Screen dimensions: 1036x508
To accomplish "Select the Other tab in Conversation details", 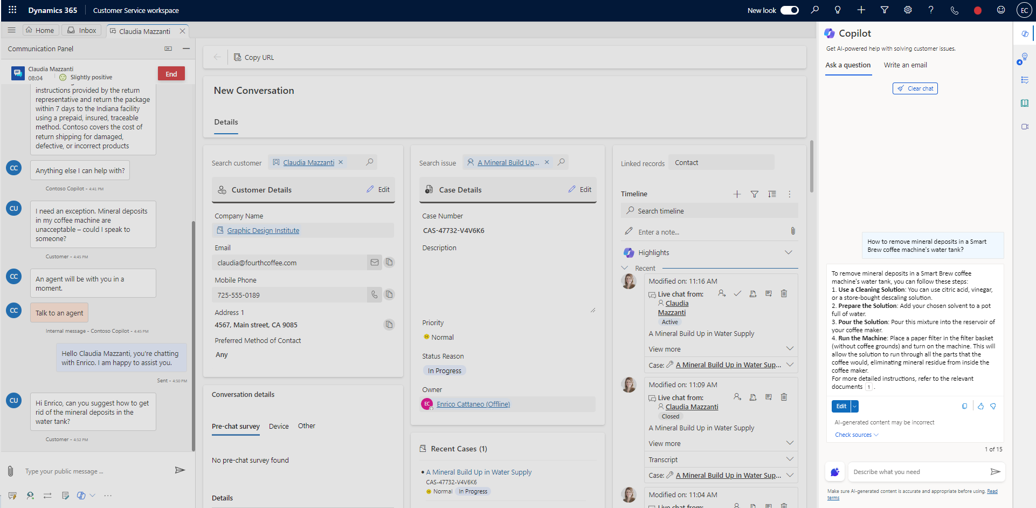I will [306, 426].
